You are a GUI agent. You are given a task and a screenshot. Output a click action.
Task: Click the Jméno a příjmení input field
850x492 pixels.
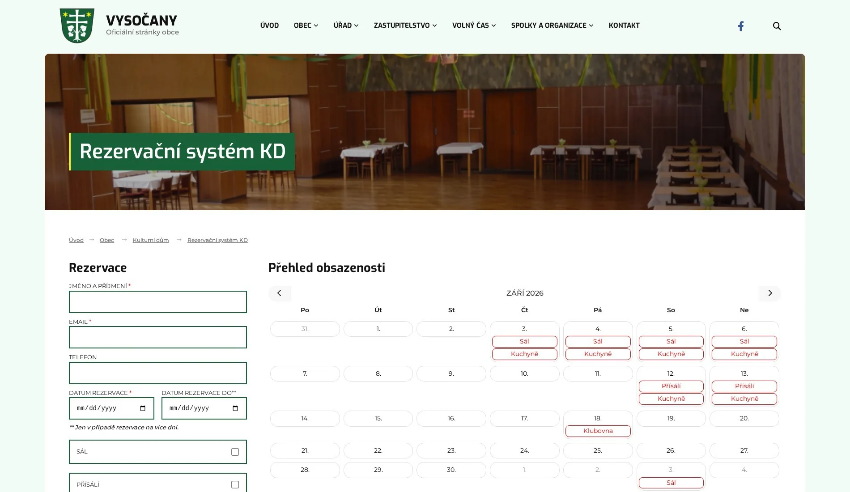(x=158, y=302)
